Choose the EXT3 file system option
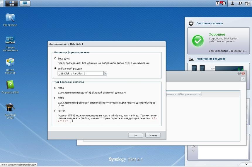This screenshot has width=252, height=167. point(55,98)
